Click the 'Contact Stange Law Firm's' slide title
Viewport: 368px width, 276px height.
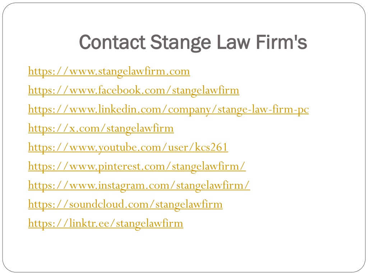(193, 42)
